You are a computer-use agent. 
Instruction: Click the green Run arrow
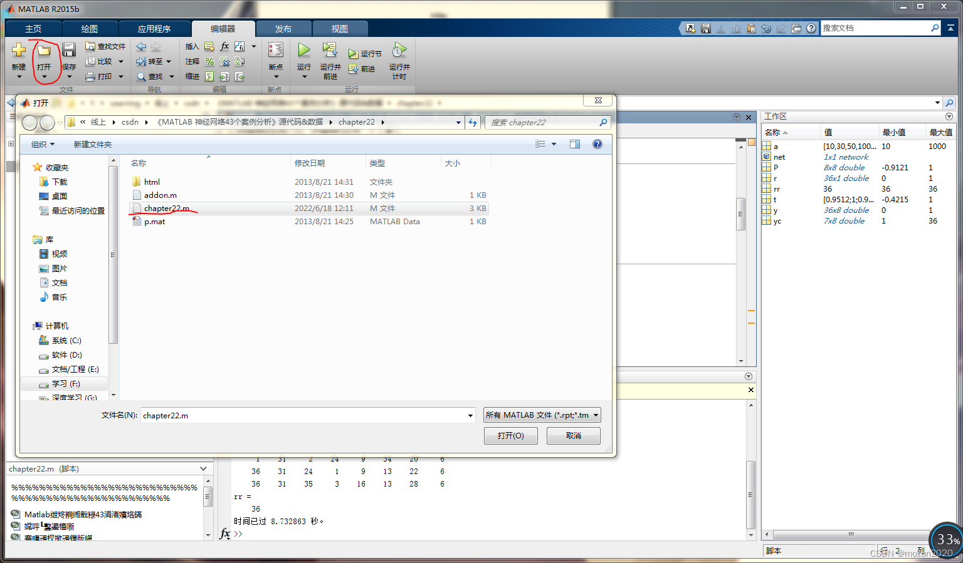click(x=304, y=50)
